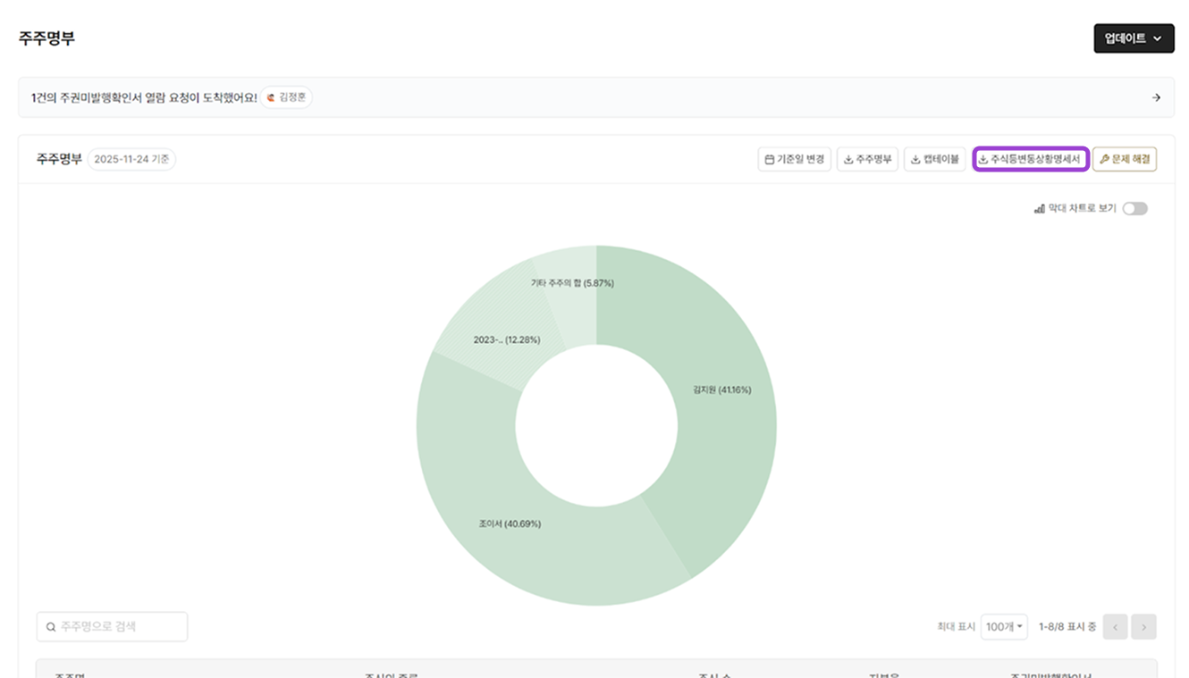The image size is (1189, 678).
Task: Click the search magnifier in 주주명으로 검색
Action: pos(50,626)
